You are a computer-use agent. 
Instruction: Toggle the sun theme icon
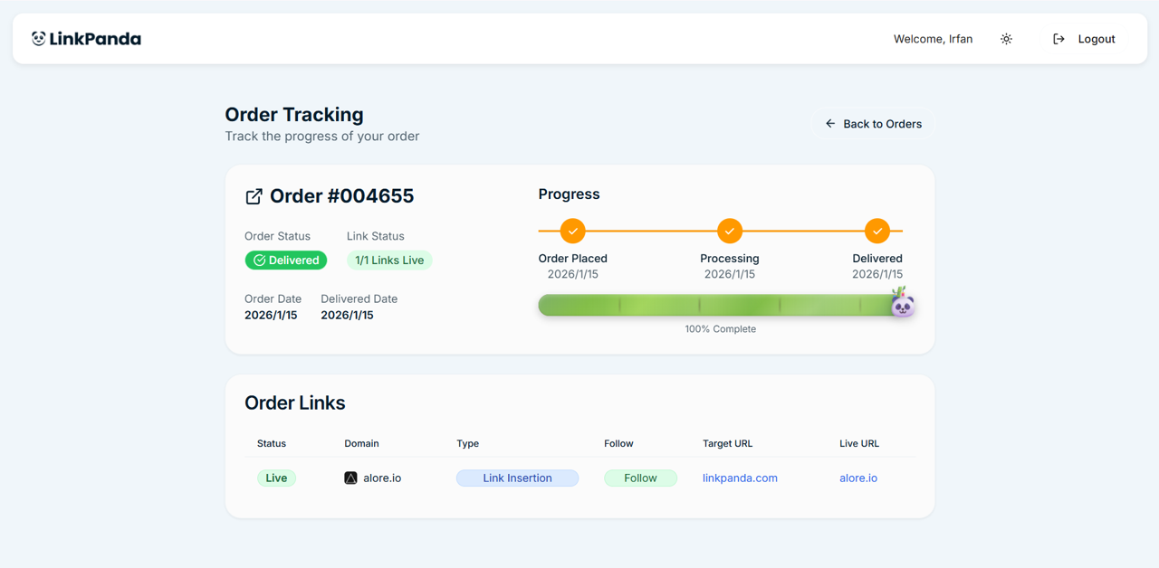coord(1006,39)
